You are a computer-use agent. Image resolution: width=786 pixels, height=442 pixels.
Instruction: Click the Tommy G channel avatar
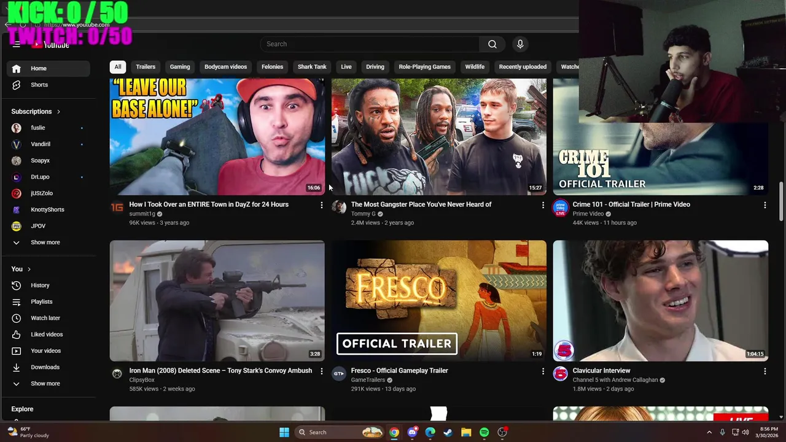(339, 207)
